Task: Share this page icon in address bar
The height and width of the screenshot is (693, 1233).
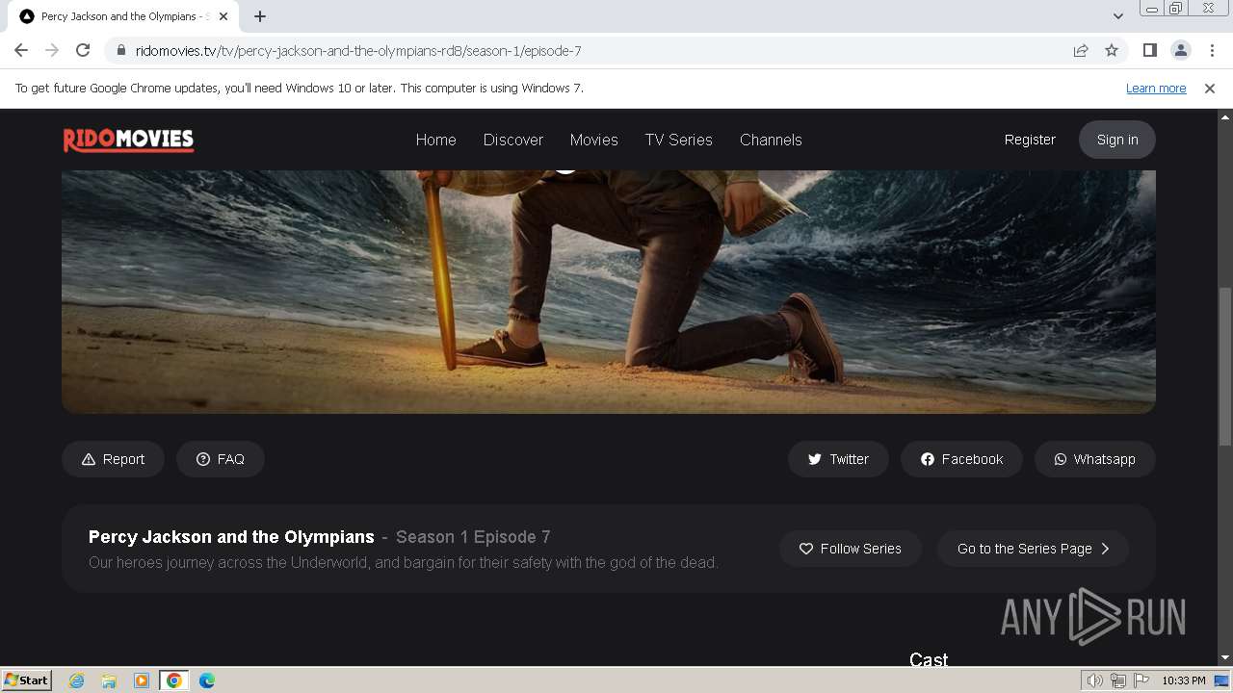Action: pyautogui.click(x=1081, y=51)
